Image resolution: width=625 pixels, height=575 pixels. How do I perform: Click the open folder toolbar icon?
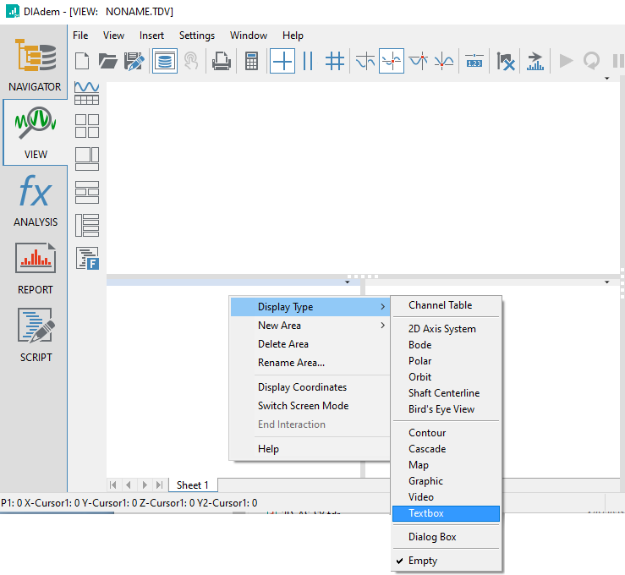pyautogui.click(x=107, y=61)
